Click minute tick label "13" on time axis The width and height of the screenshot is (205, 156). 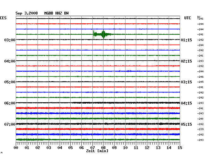pyautogui.click(x=158, y=147)
